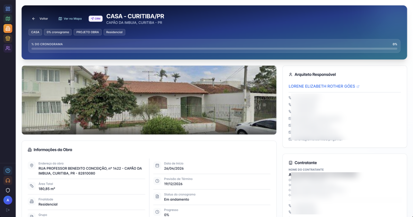Open the headset support icon
The image size is (413, 217).
pyautogui.click(x=8, y=180)
